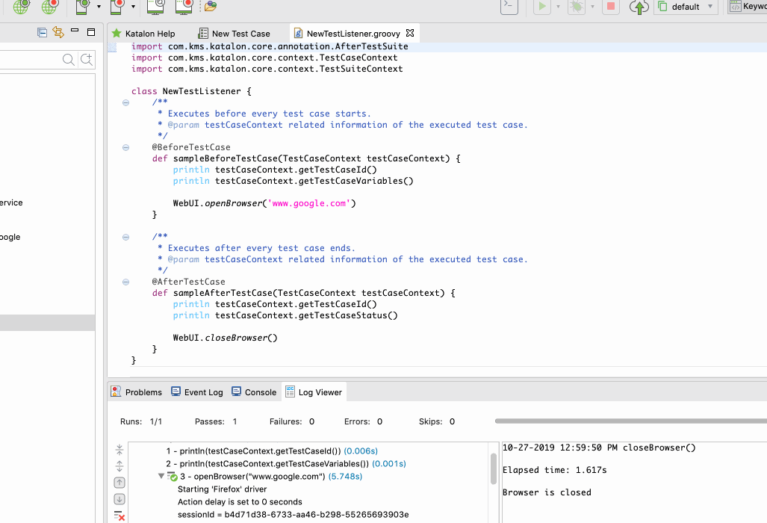Open the Run button dropdown arrow

tap(558, 7)
